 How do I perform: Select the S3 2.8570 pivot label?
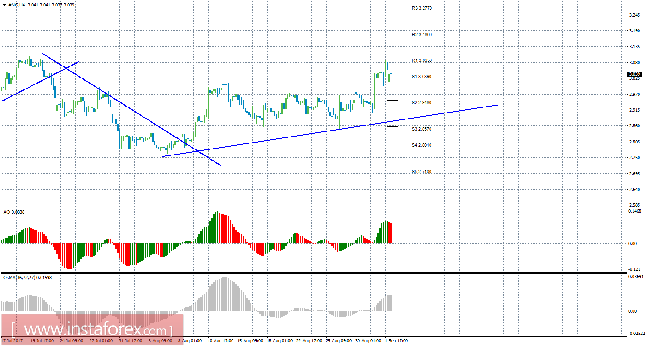click(x=422, y=129)
